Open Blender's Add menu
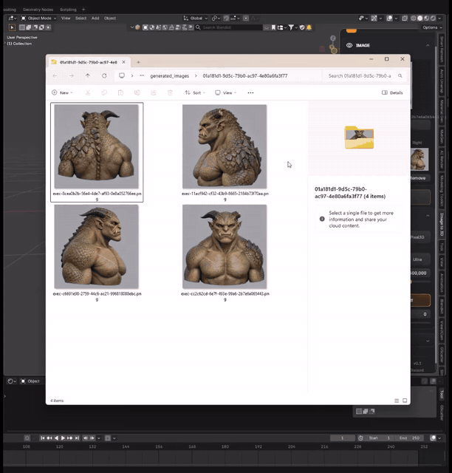The height and width of the screenshot is (473, 452). [x=95, y=18]
